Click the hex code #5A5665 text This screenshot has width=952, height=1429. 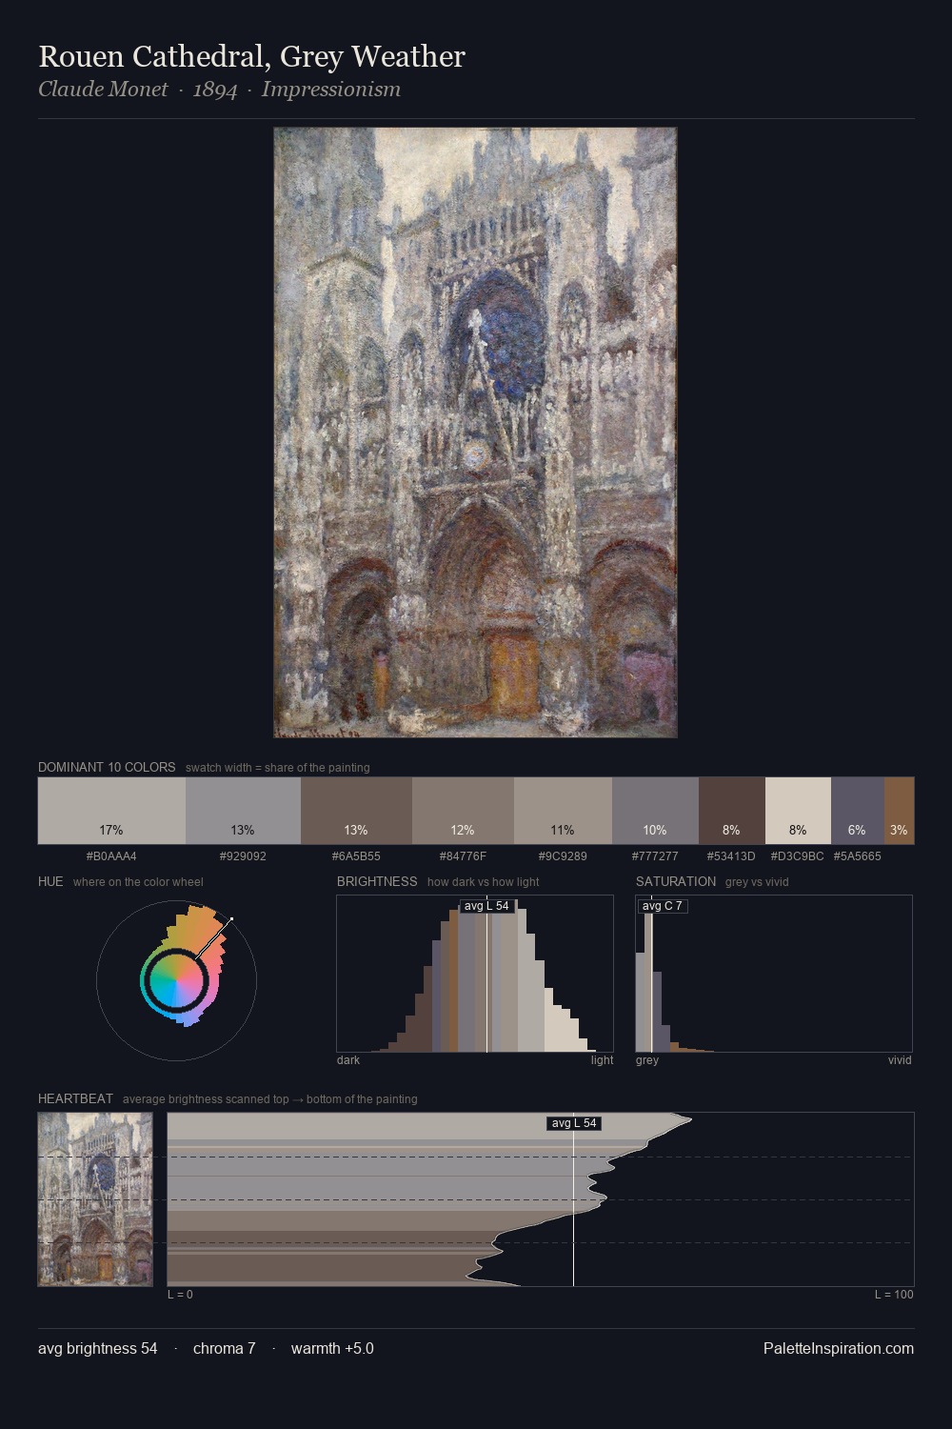(x=858, y=855)
